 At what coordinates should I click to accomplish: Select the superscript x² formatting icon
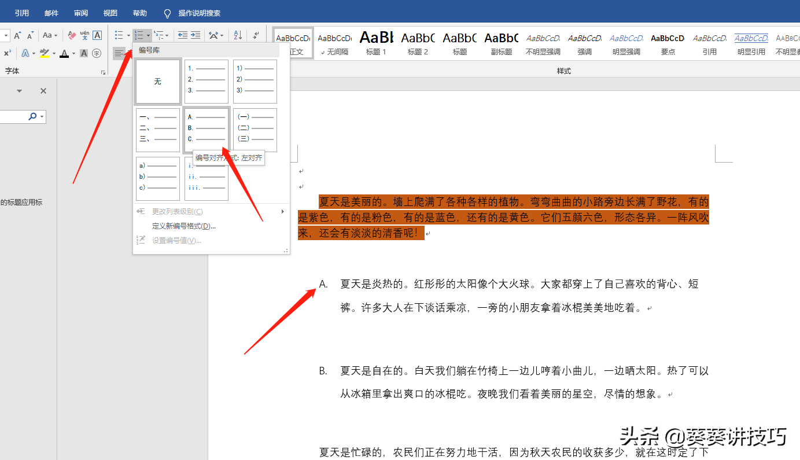tap(8, 52)
